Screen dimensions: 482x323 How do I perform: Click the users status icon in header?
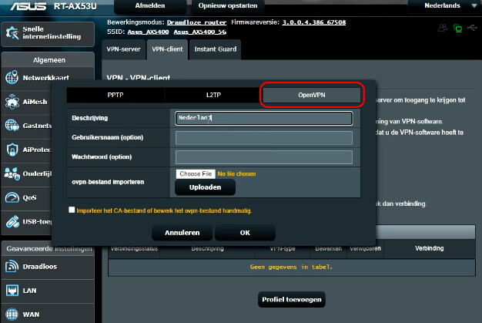443,28
